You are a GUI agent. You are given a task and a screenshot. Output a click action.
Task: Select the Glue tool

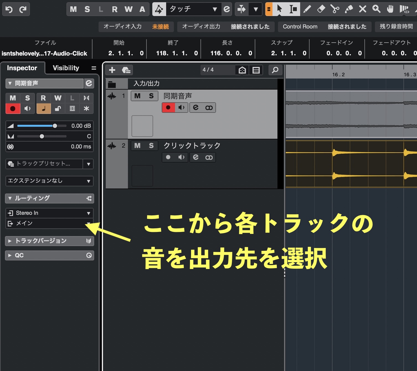(x=349, y=9)
